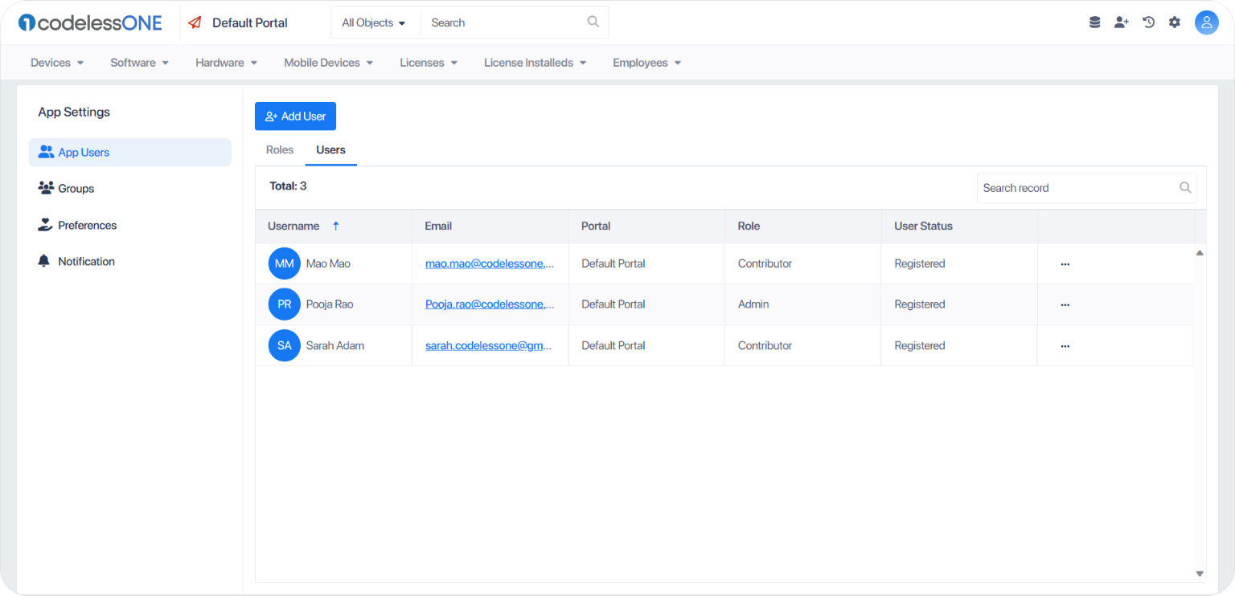Expand the License Installeds menu
Screen dimensions: 1235x596
click(x=535, y=63)
